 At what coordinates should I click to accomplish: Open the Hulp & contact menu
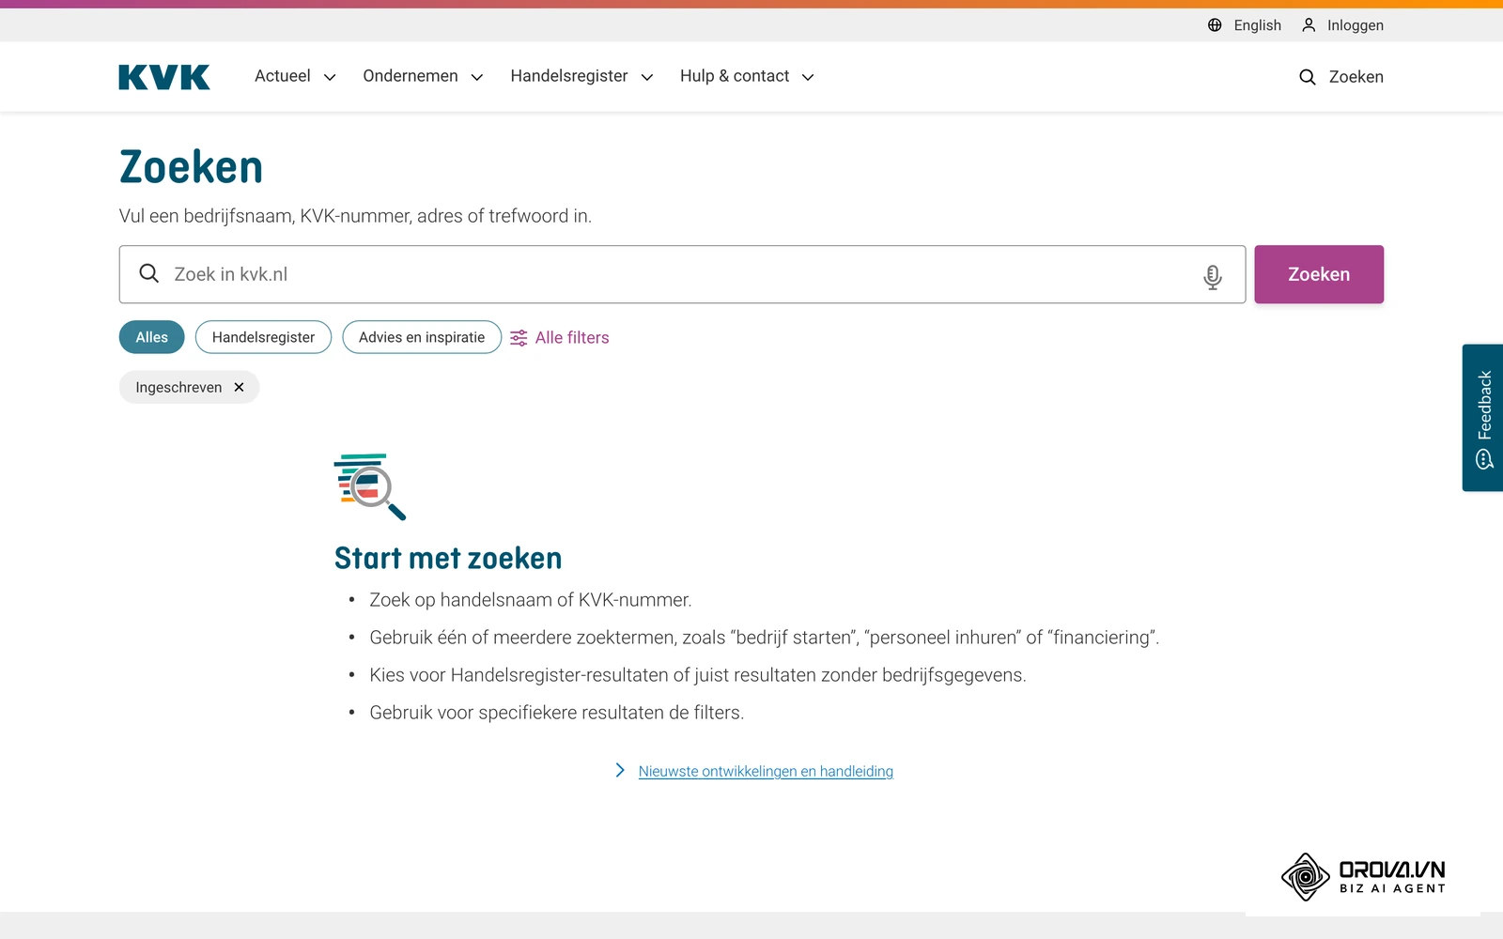click(747, 76)
